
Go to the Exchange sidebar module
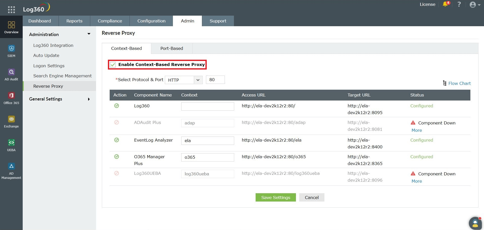point(11,122)
